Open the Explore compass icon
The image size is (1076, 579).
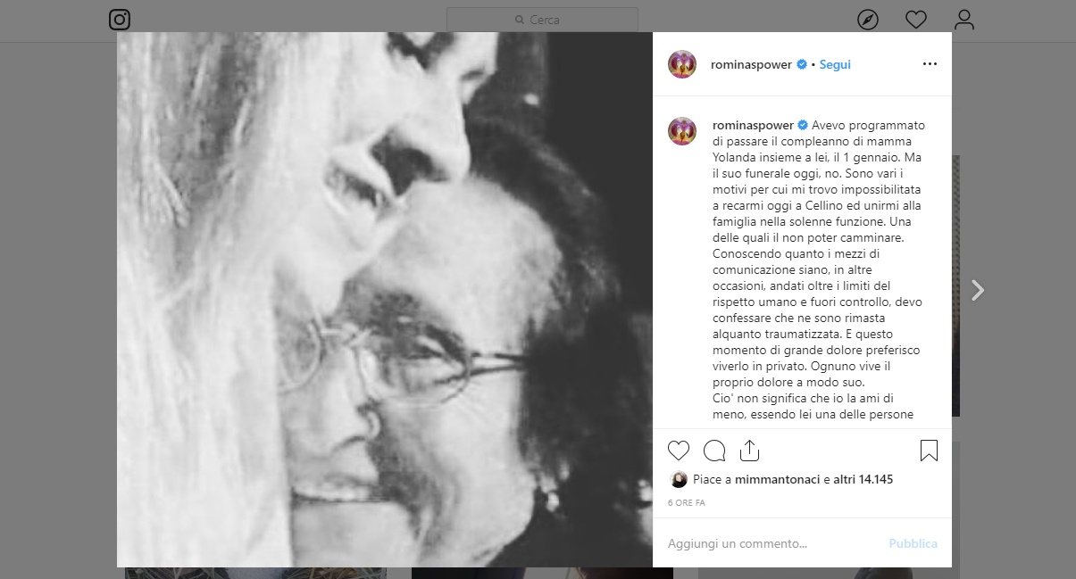click(867, 20)
